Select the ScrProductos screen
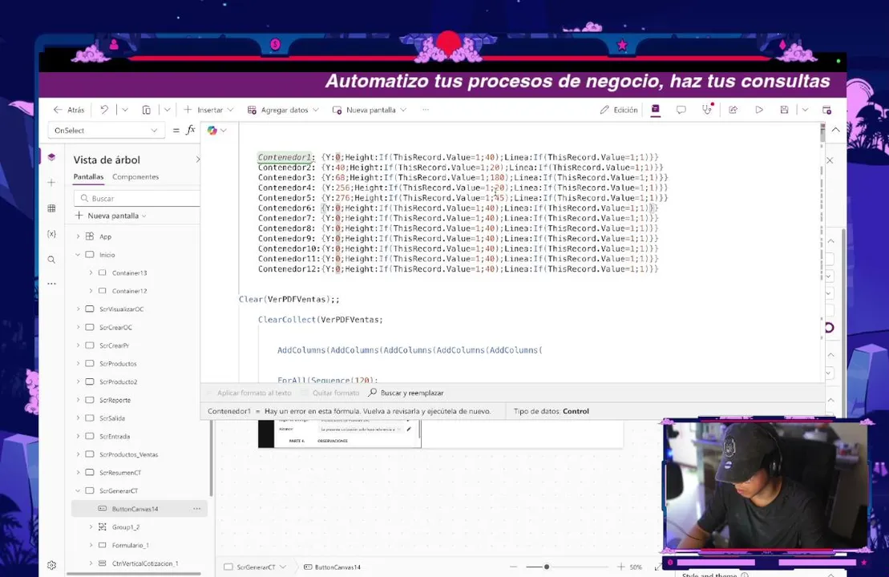Screen dimensions: 889x577 118,364
